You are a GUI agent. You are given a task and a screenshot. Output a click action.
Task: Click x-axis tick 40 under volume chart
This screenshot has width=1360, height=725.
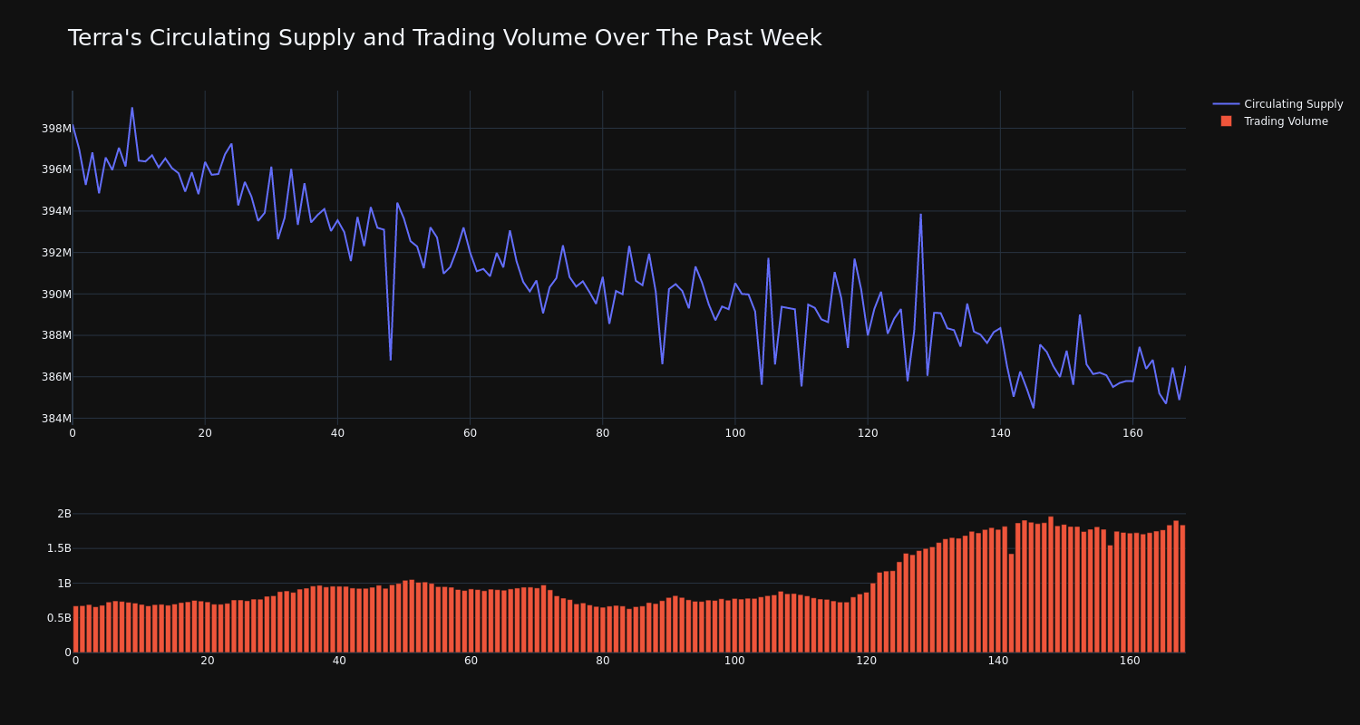coord(339,662)
